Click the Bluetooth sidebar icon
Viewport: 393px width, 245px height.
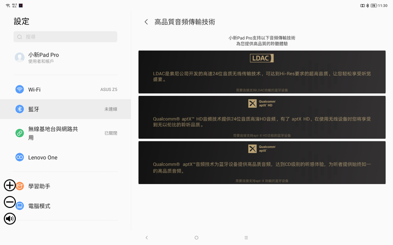[x=20, y=109]
